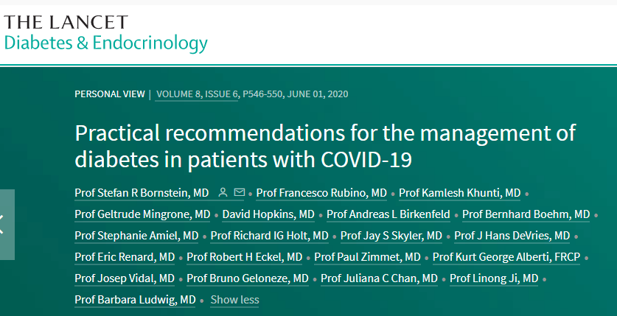Click David Hopkins, MD author link
The image size is (617, 316).
tap(268, 214)
